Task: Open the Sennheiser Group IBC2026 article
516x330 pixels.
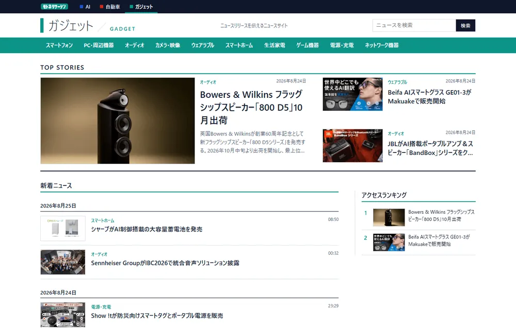Action: 165,263
